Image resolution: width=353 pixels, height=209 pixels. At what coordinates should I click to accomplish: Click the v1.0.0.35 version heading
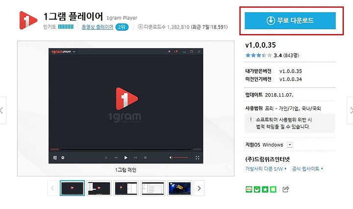coord(260,45)
